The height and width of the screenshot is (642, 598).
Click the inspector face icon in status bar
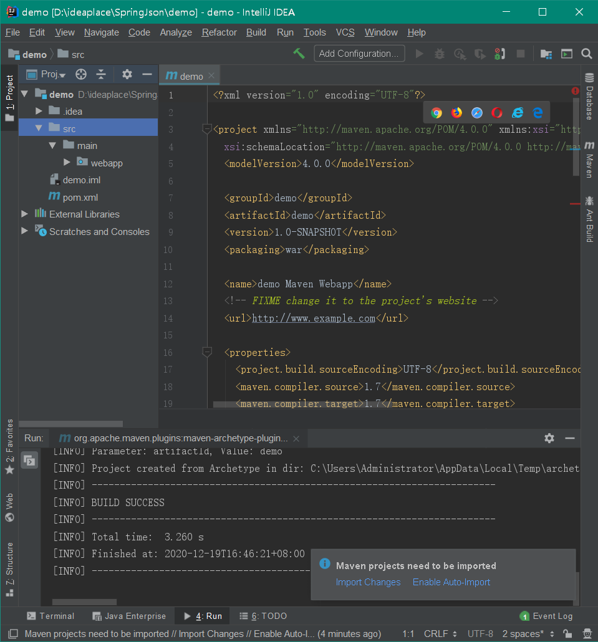[587, 633]
